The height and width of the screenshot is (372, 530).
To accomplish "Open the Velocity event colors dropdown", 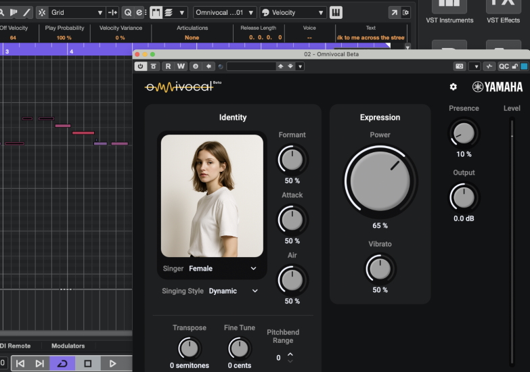I will click(292, 12).
